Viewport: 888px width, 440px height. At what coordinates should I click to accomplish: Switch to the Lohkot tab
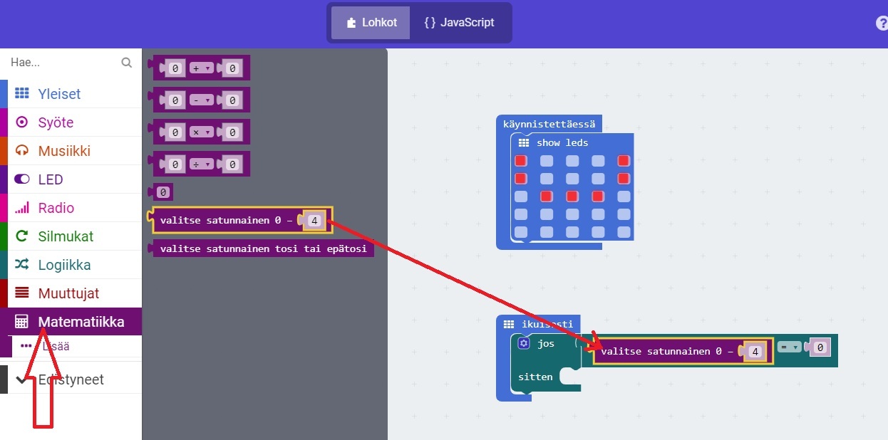[x=371, y=23]
